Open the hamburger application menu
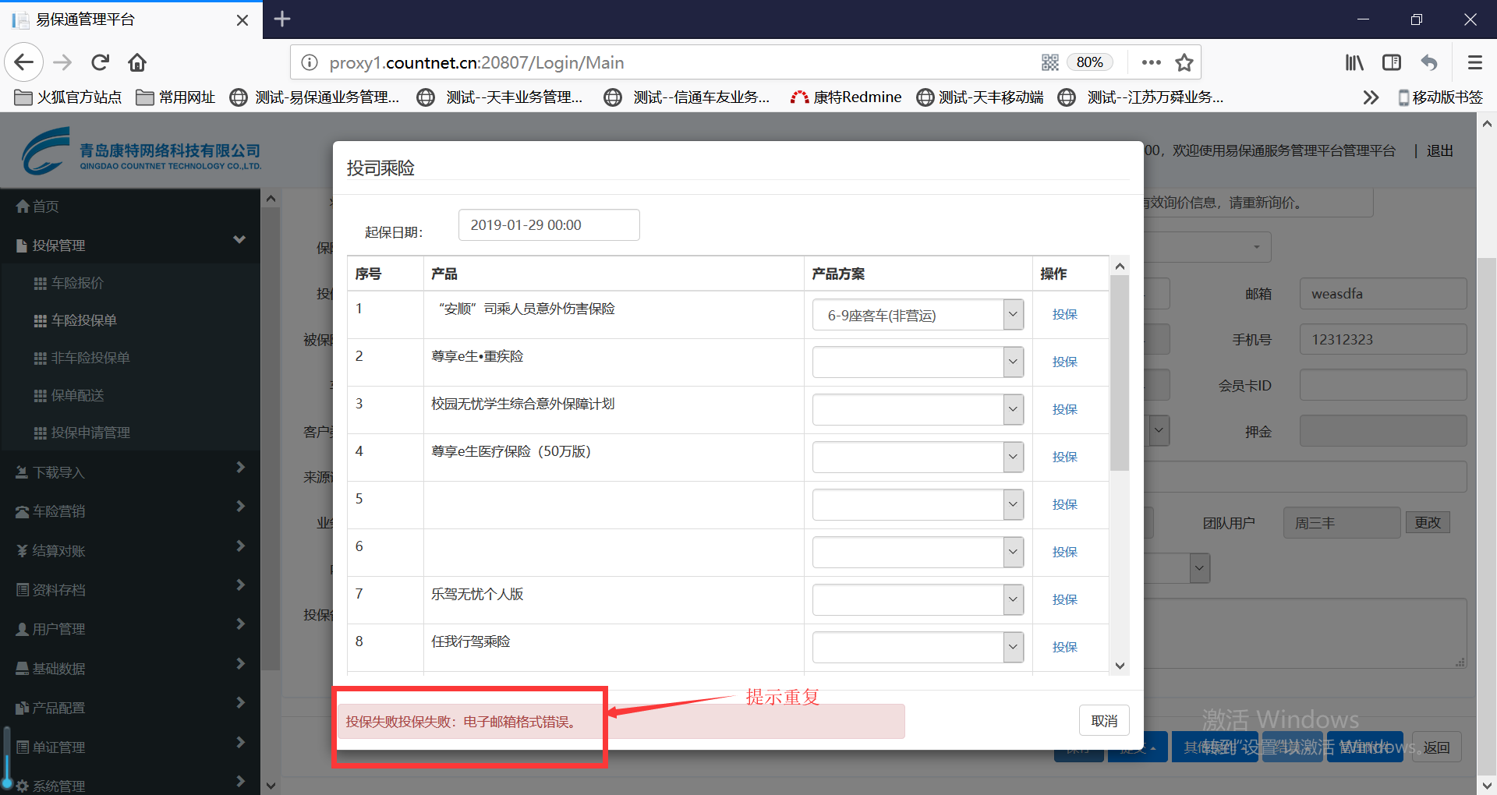1497x795 pixels. (x=1474, y=62)
